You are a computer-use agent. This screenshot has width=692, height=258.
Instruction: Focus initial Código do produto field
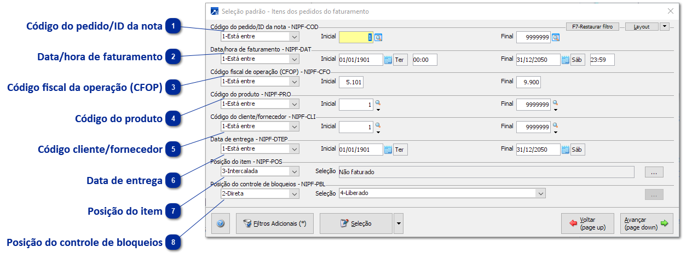click(x=356, y=105)
